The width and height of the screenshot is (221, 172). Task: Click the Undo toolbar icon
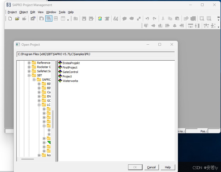pyautogui.click(x=147, y=19)
